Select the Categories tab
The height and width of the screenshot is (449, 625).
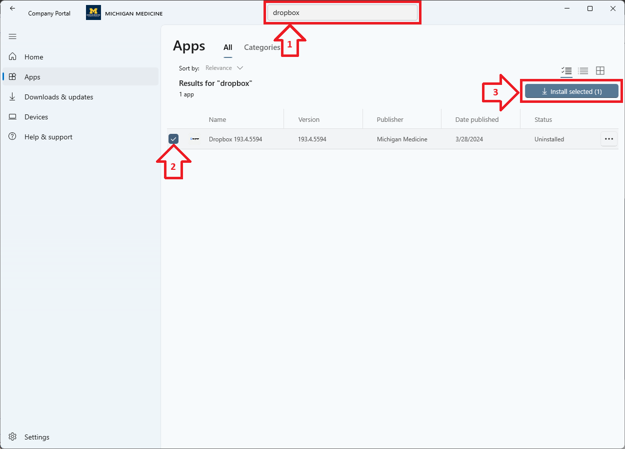262,47
